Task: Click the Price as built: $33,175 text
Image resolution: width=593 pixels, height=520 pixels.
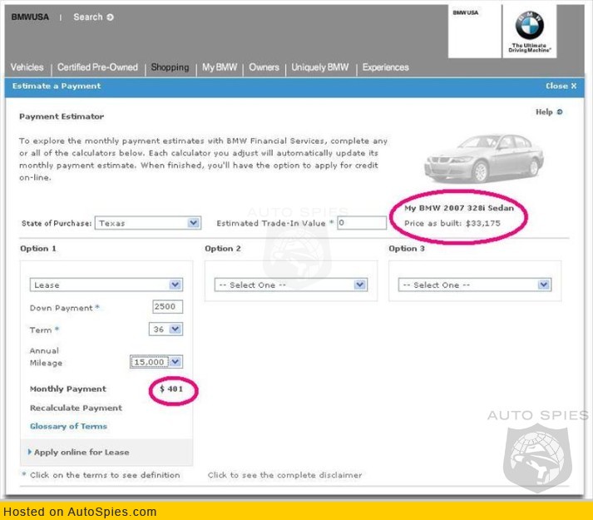Action: pyautogui.click(x=452, y=223)
